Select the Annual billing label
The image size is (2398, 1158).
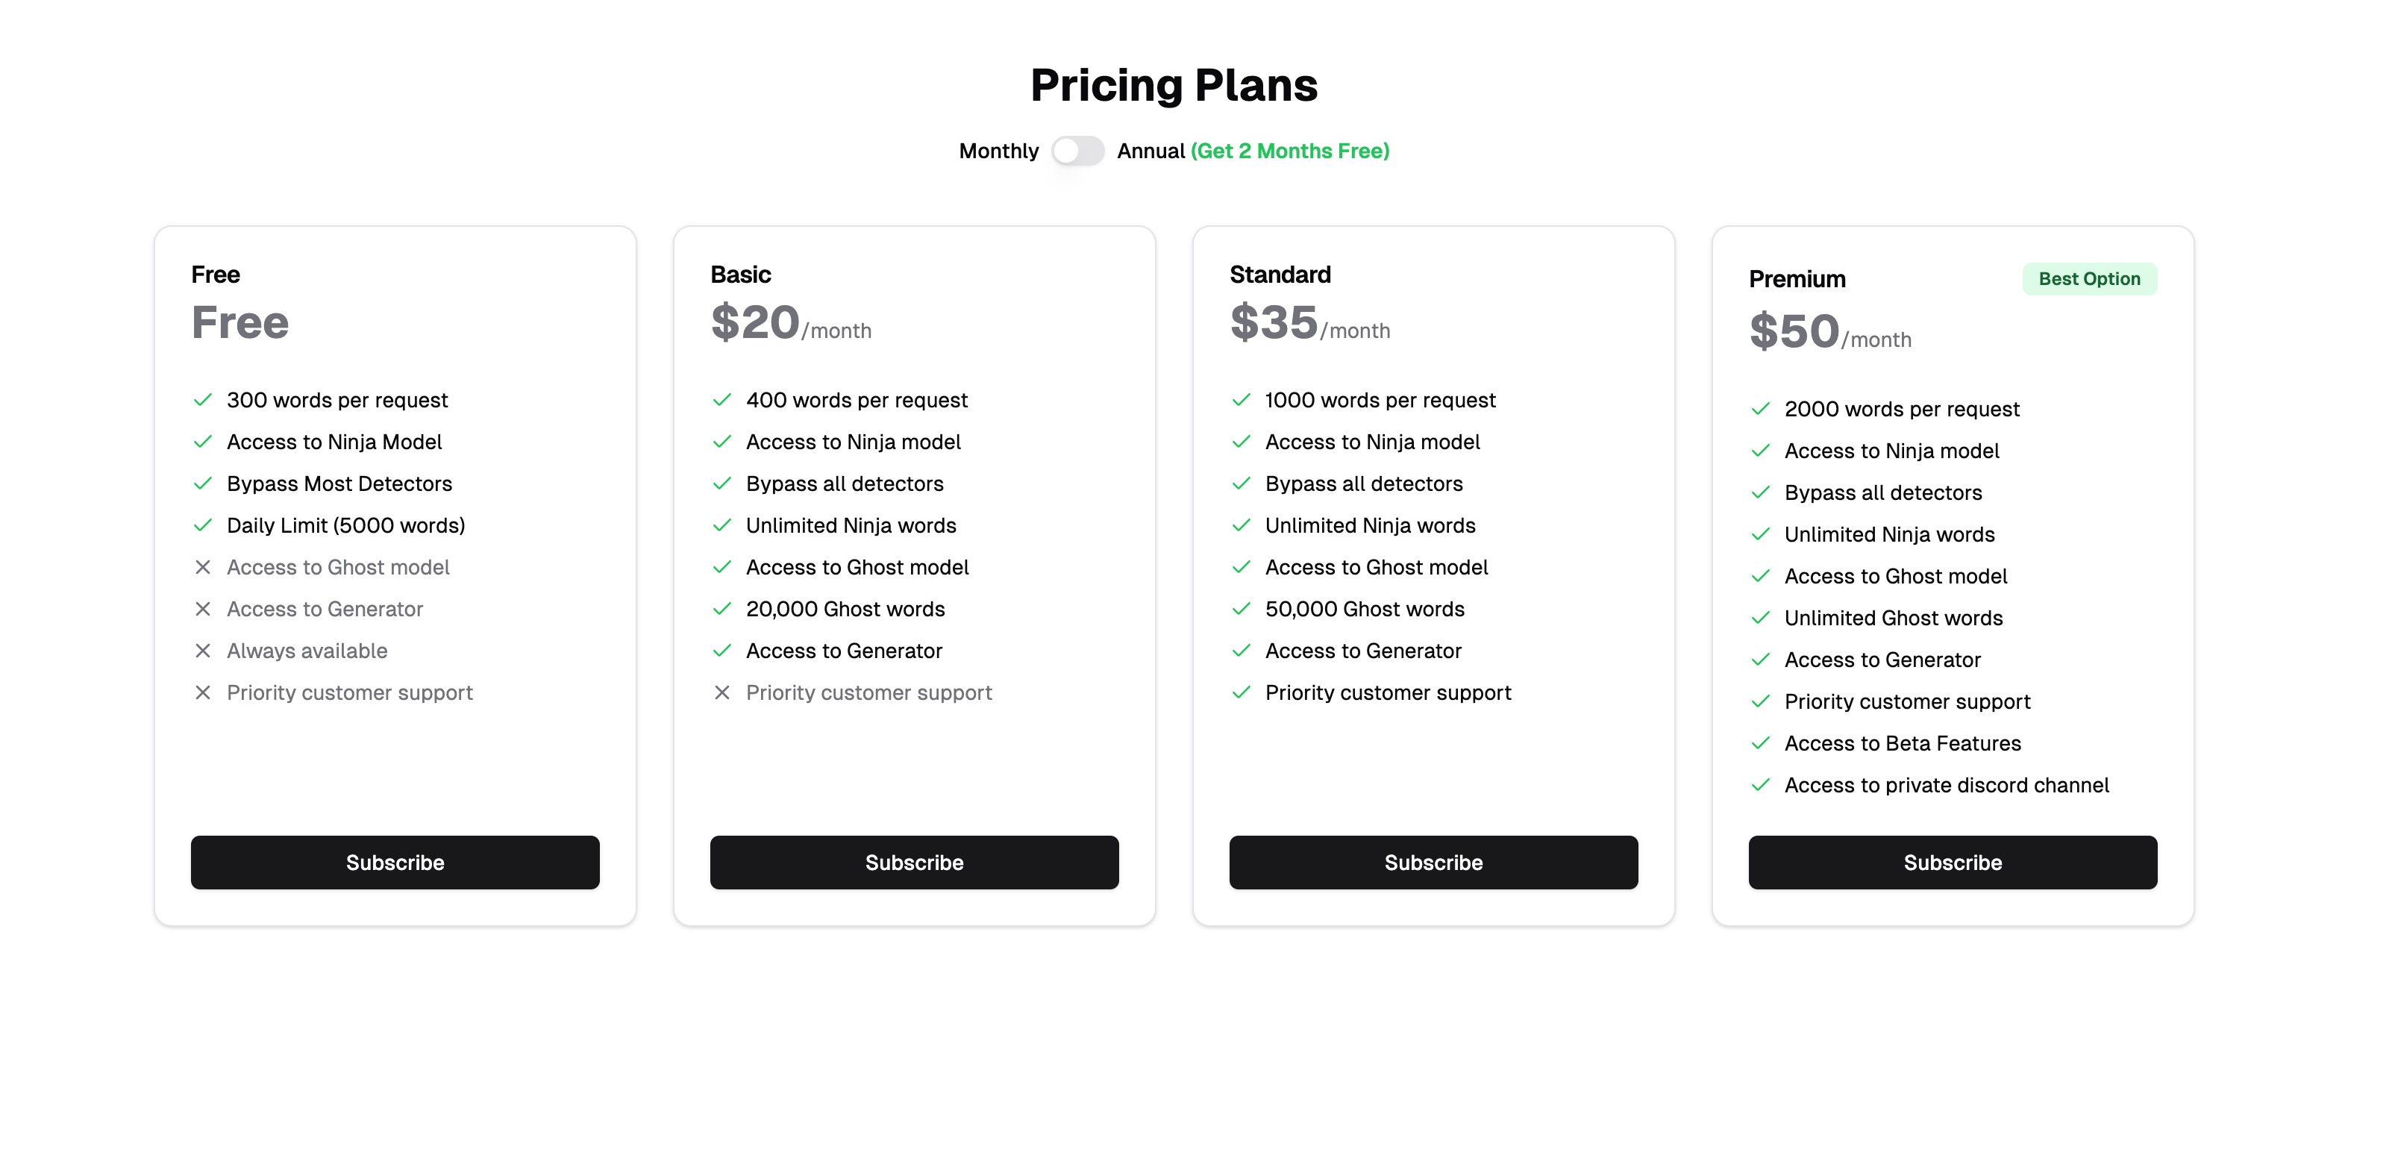[1150, 151]
